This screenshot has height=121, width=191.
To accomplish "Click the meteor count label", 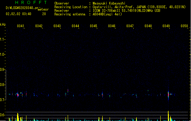I will tap(43, 9).
